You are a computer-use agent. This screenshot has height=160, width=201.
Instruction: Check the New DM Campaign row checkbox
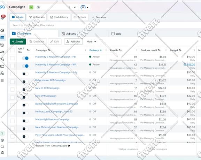point(13,97)
